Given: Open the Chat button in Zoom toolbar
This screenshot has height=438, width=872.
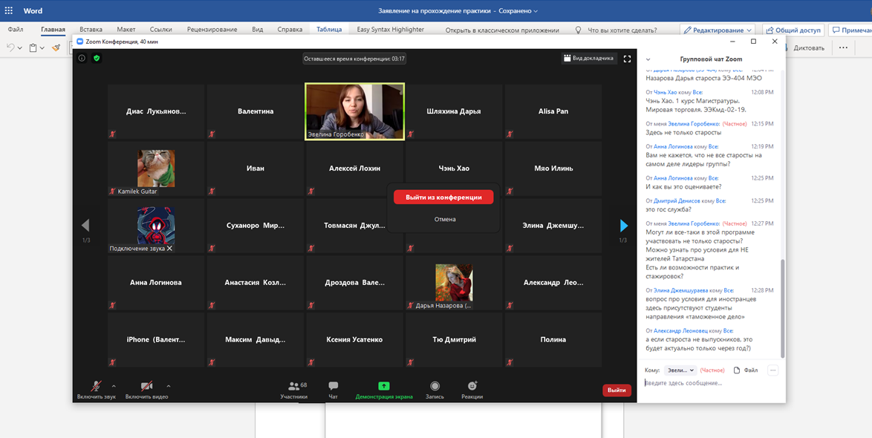Looking at the screenshot, I should click(x=333, y=390).
